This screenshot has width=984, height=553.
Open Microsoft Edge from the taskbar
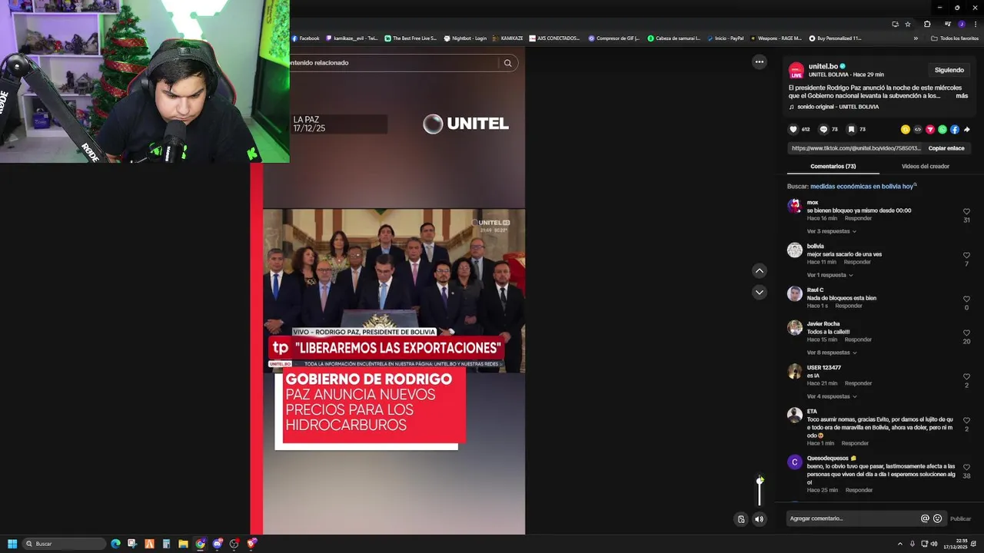(115, 544)
